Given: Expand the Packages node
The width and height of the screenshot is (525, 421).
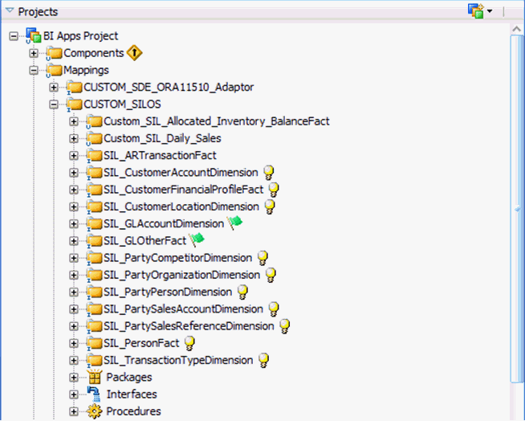Looking at the screenshot, I should pyautogui.click(x=74, y=378).
